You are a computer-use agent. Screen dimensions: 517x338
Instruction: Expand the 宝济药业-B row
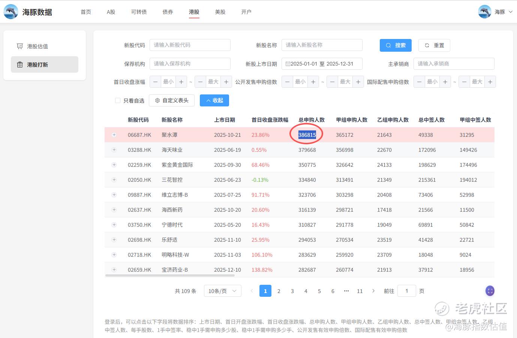tap(114, 270)
